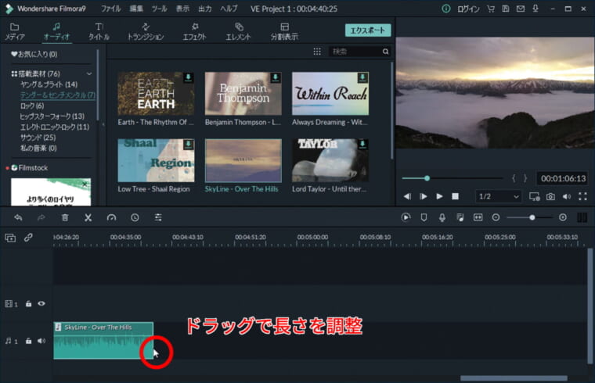Switch to the オーディオ tab
Viewport: 595px width, 383px height.
click(56, 31)
